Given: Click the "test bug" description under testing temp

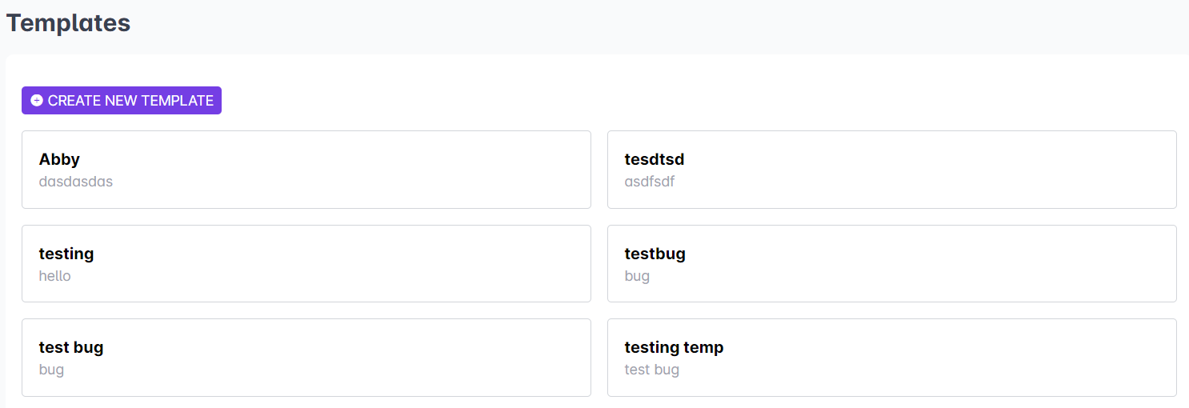Looking at the screenshot, I should pos(652,370).
